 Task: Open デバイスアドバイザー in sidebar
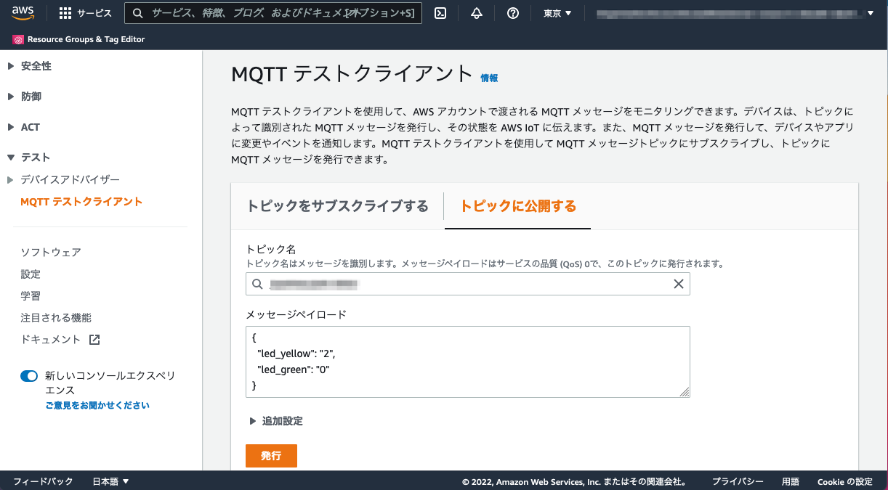[x=70, y=179]
